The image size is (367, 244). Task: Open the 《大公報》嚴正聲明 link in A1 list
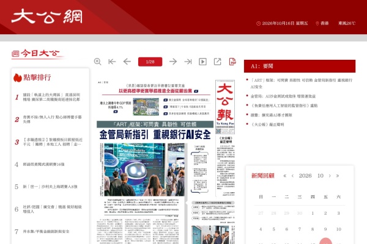(x=267, y=124)
